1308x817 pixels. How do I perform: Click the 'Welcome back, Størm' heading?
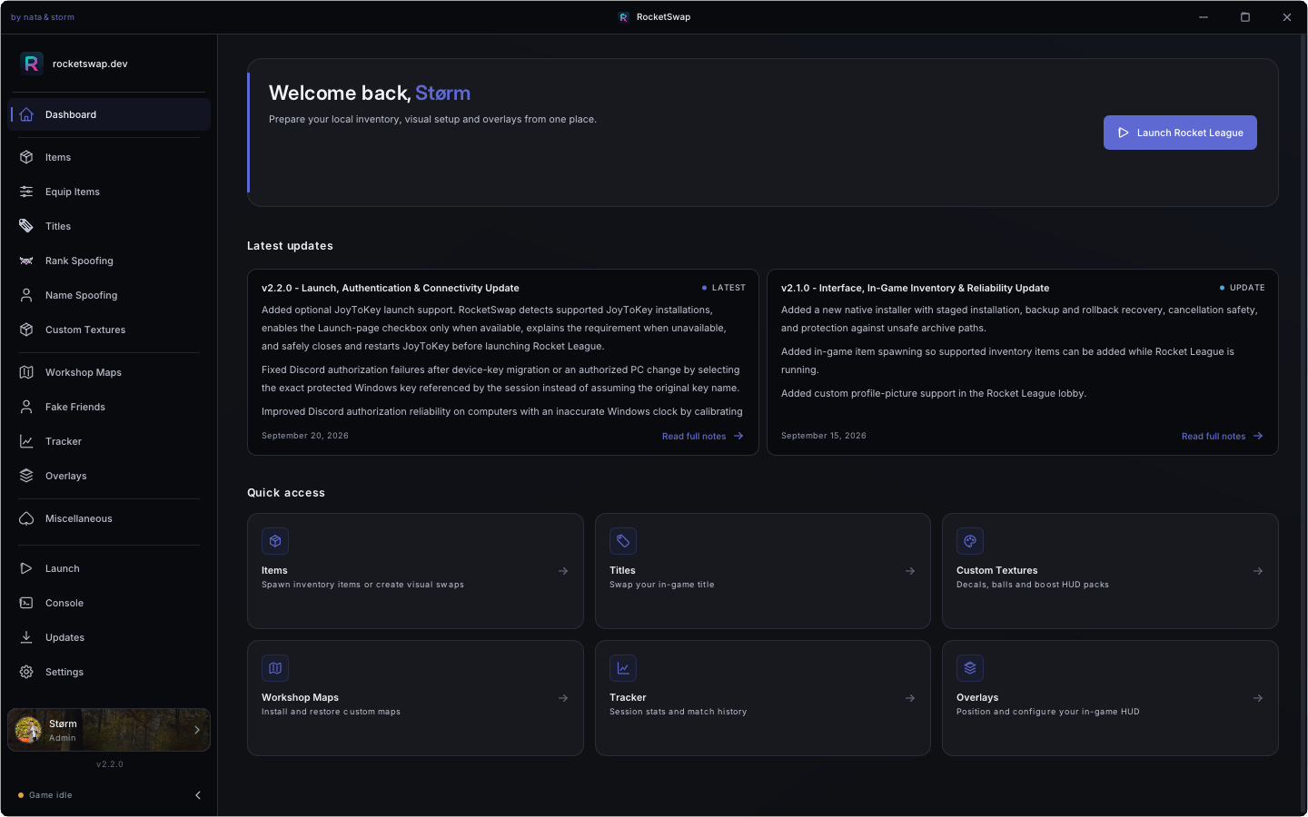[x=370, y=93]
